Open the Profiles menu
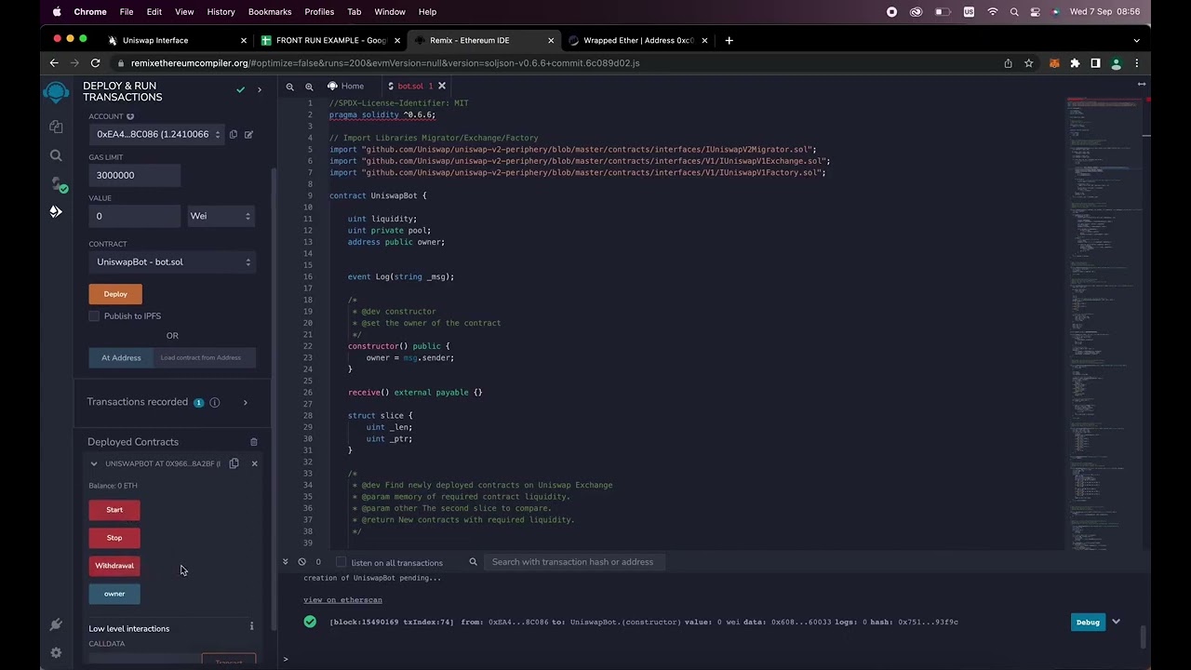This screenshot has height=670, width=1191. click(x=319, y=12)
